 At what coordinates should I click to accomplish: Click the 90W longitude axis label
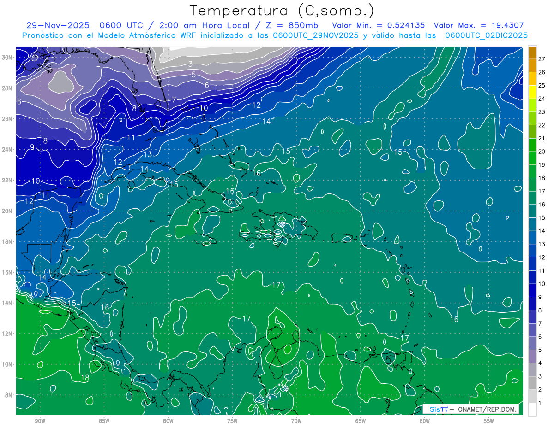[40, 421]
